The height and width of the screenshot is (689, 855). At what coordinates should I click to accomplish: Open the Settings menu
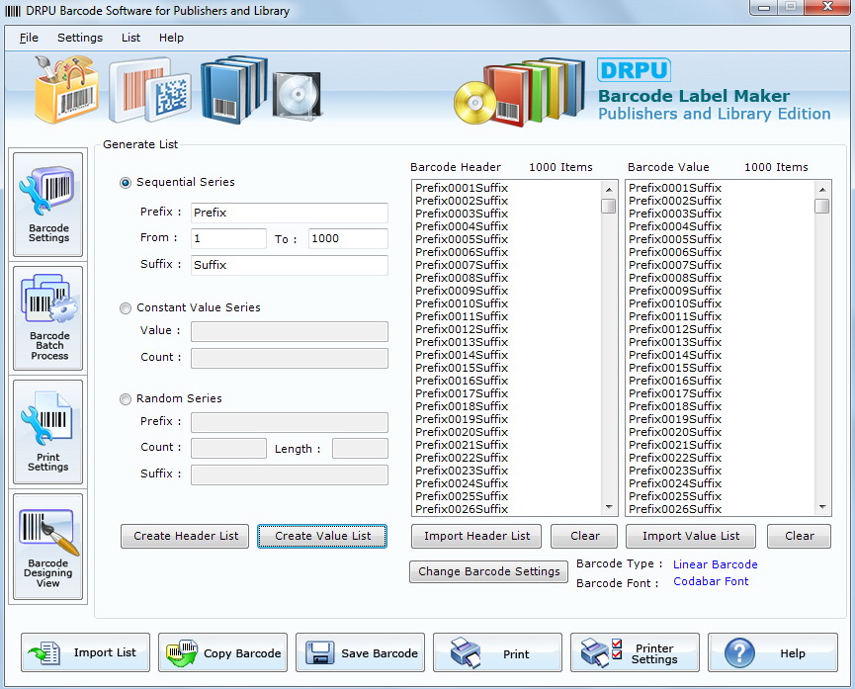coord(80,38)
